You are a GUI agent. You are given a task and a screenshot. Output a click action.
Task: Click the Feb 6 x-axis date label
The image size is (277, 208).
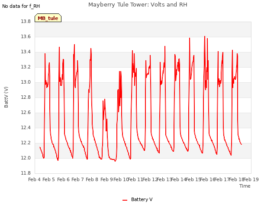(x=64, y=179)
